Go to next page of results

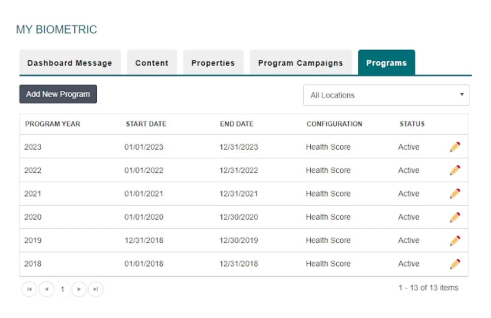click(x=79, y=289)
